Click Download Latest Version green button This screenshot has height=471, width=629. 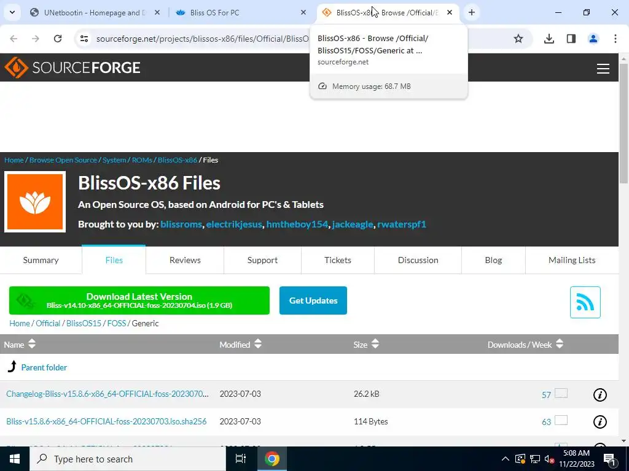click(139, 301)
